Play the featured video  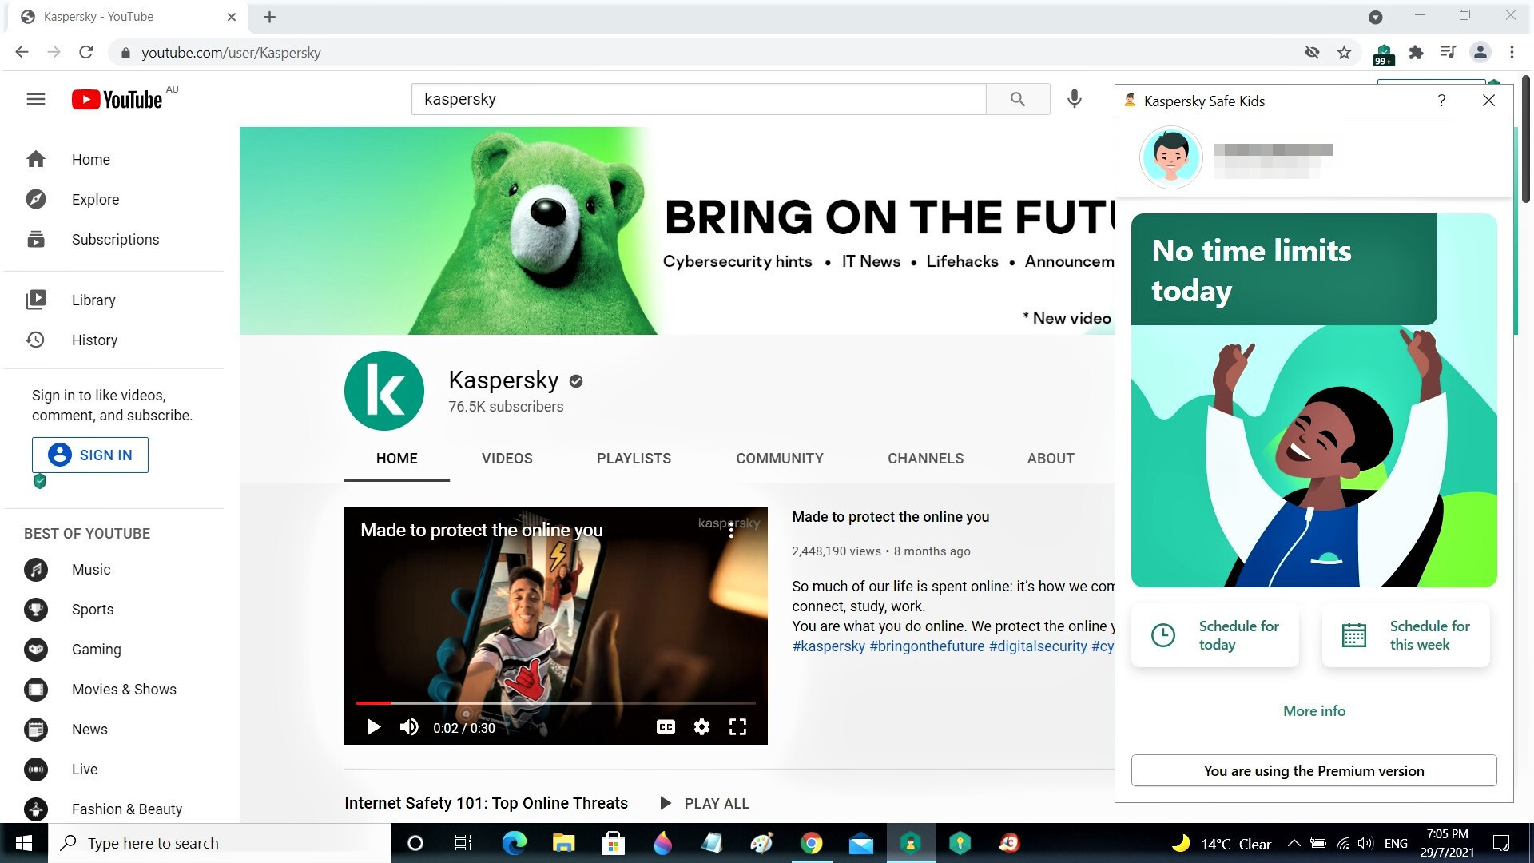[x=373, y=727]
